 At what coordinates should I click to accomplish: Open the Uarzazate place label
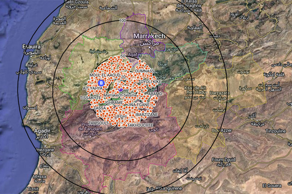(x=220, y=93)
